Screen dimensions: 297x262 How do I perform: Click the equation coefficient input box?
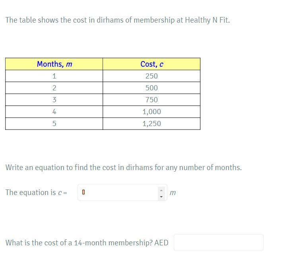(118, 193)
